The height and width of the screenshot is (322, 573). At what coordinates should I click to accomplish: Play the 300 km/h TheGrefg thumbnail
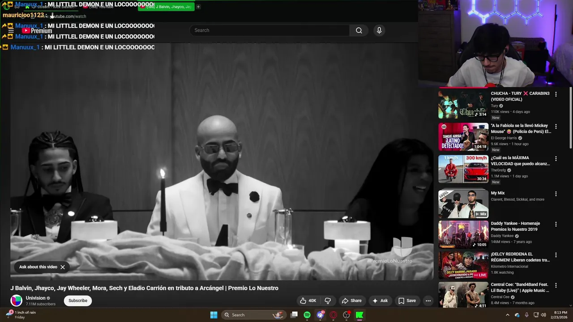pos(463,169)
